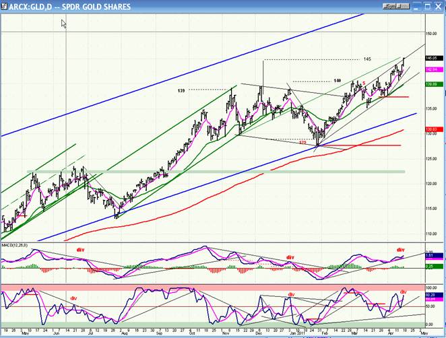446x338 pixels.
Task: Select the red div label on MACD near April
Action: coord(400,250)
